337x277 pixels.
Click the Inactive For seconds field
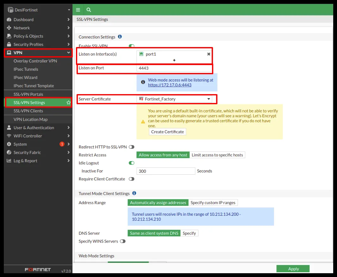[x=166, y=171]
